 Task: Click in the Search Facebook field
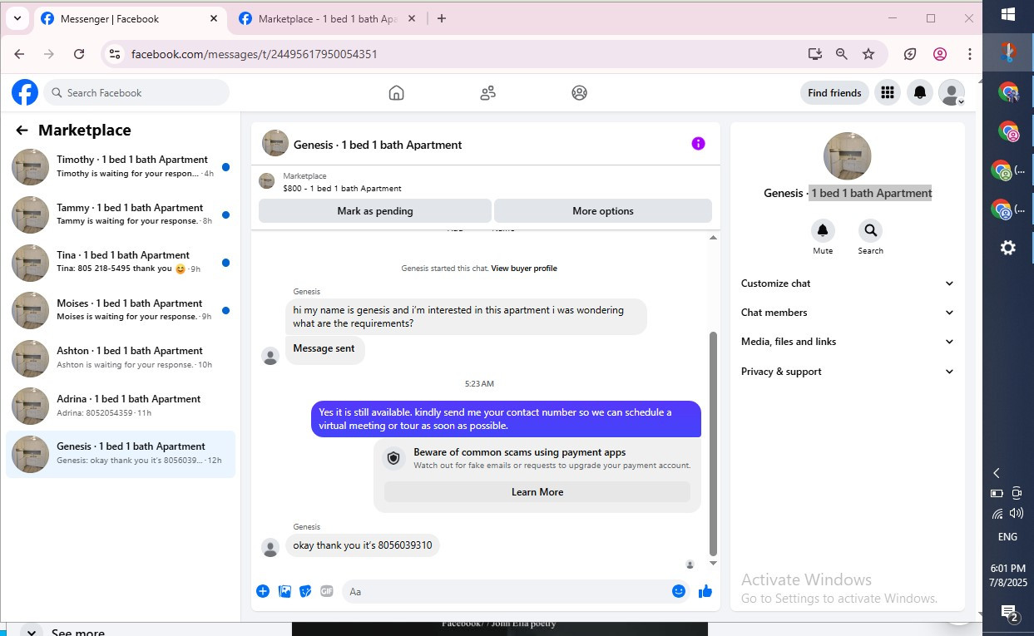tap(136, 92)
